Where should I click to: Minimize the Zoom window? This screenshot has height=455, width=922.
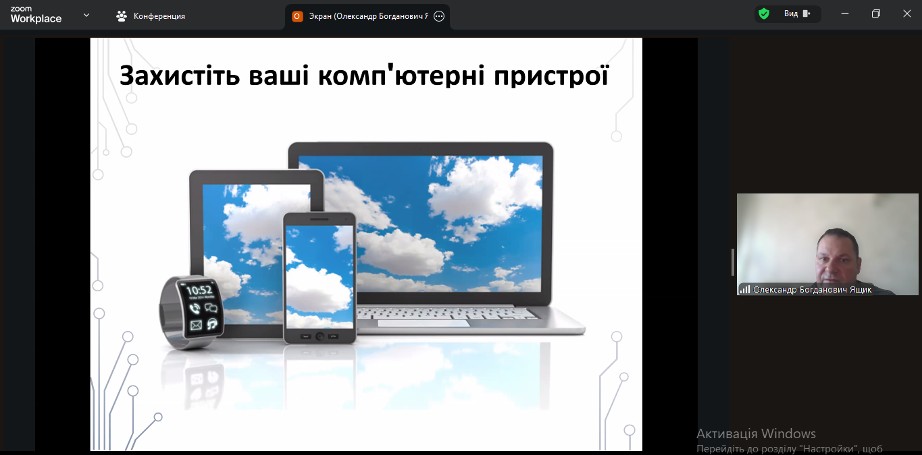[x=844, y=13]
